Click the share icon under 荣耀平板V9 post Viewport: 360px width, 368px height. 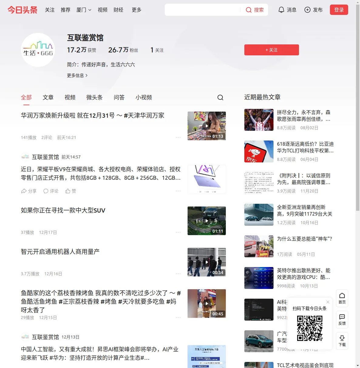[24, 191]
